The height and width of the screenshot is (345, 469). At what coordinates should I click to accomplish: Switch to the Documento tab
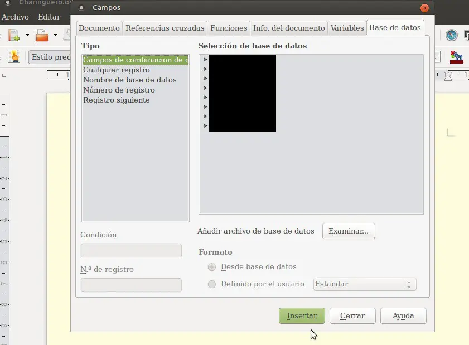[x=99, y=28]
